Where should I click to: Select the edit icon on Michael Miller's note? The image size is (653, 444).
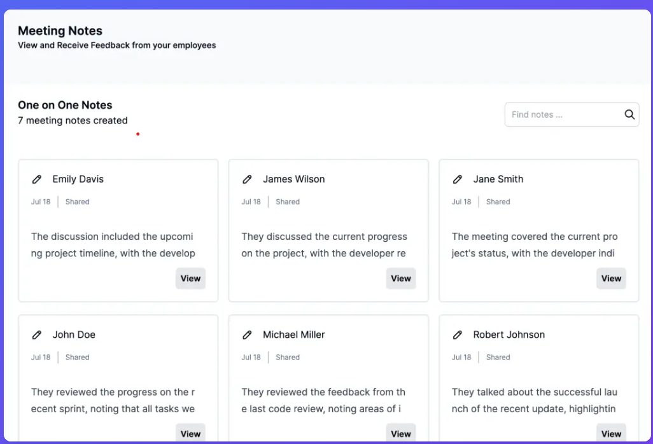tap(248, 335)
